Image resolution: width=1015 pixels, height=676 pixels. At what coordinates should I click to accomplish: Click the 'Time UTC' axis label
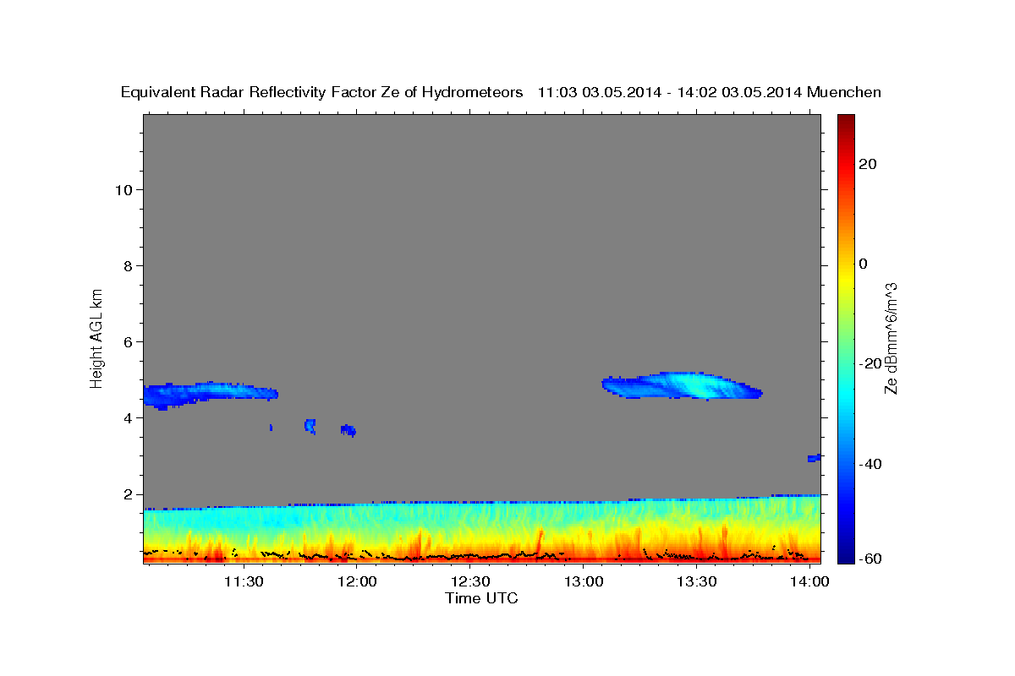[x=481, y=598]
